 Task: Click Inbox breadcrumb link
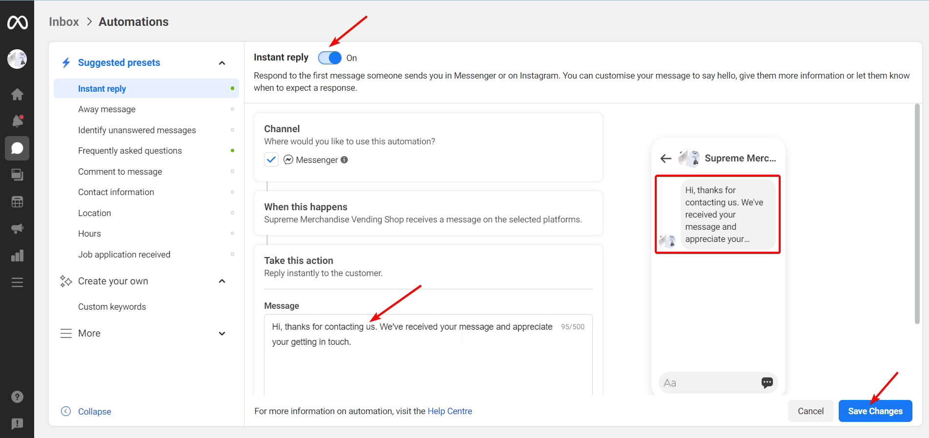point(64,21)
